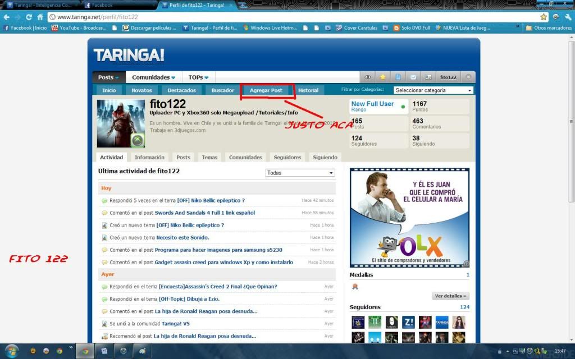Open Otros marcadores bookmarks folder
Screen dimensions: 575x359
(549, 28)
